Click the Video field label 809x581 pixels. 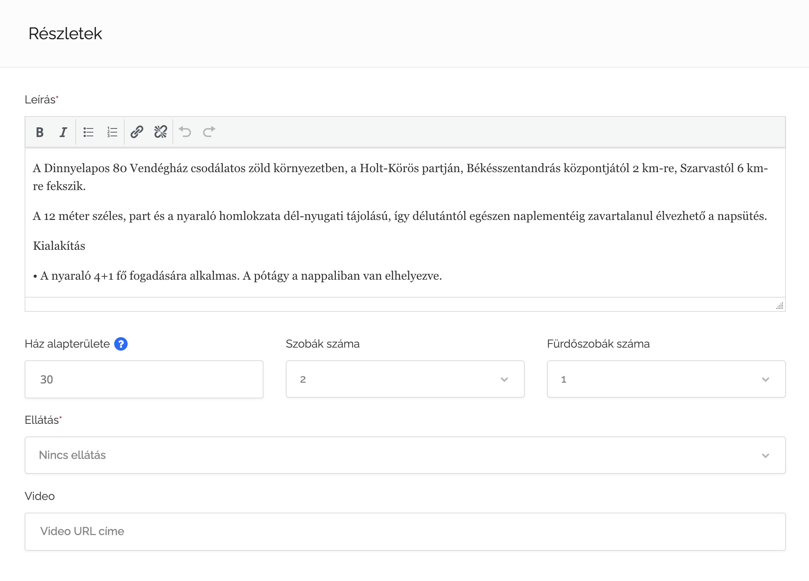pyautogui.click(x=40, y=496)
